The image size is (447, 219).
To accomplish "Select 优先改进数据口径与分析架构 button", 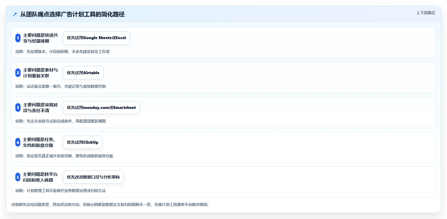I will click(93, 177).
